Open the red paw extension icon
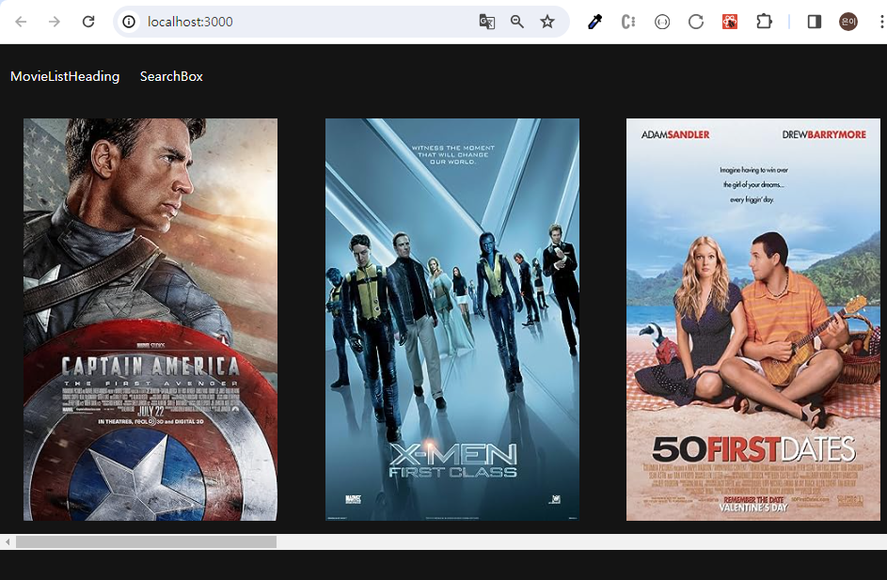Image resolution: width=887 pixels, height=580 pixels. [730, 22]
